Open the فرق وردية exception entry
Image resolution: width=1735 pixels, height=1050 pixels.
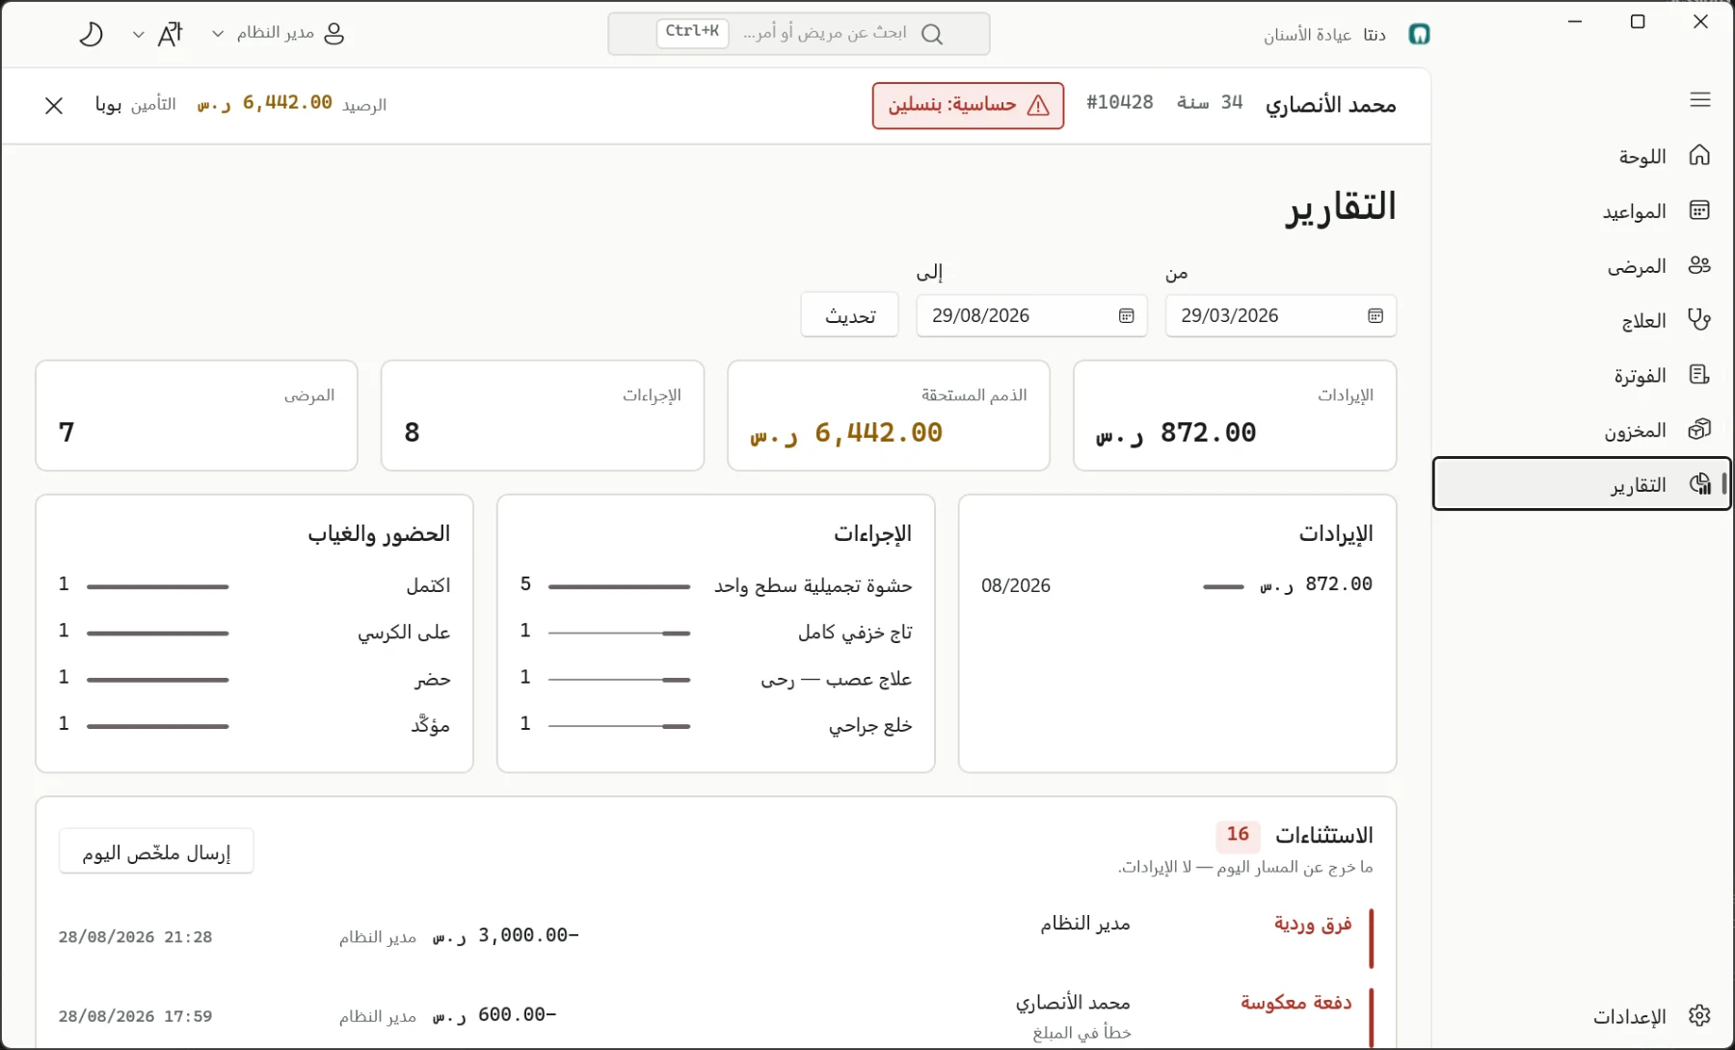pos(715,937)
